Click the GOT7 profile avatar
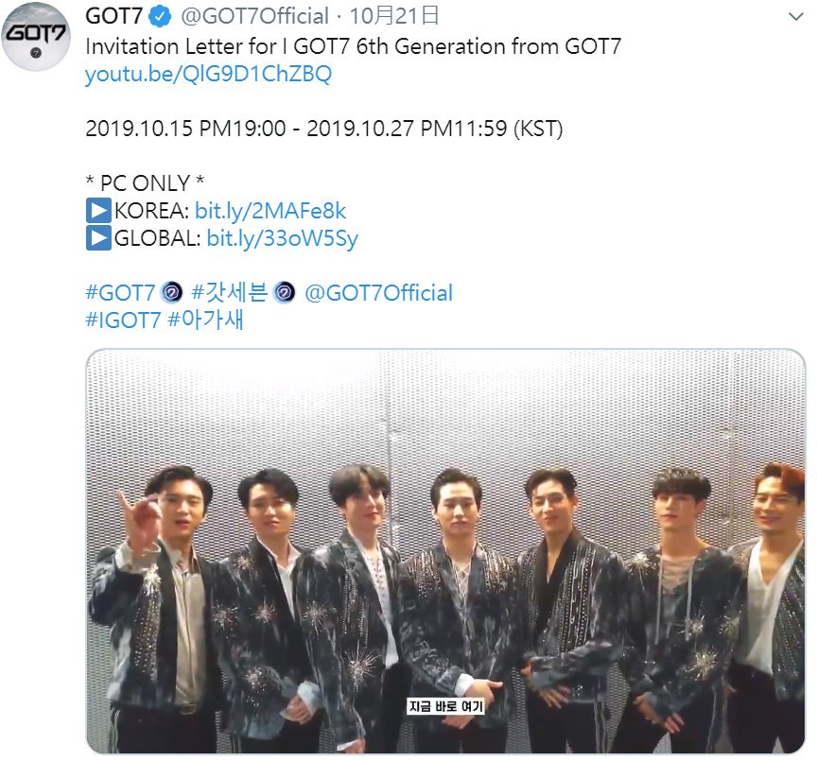The width and height of the screenshot is (817, 762). click(x=37, y=37)
